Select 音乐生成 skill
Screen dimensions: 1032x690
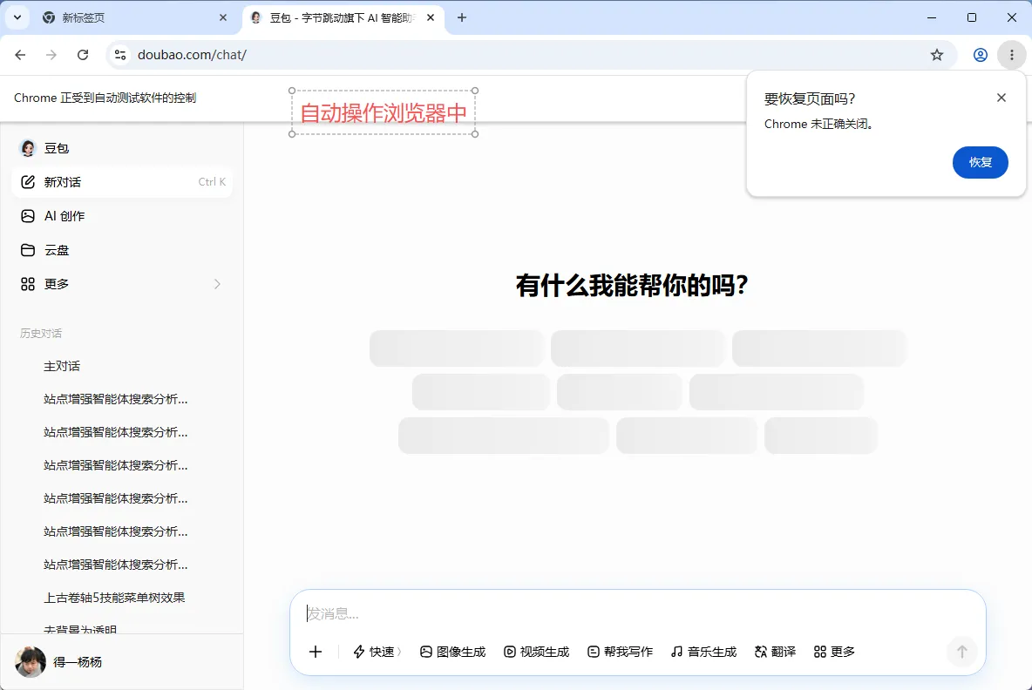(703, 652)
